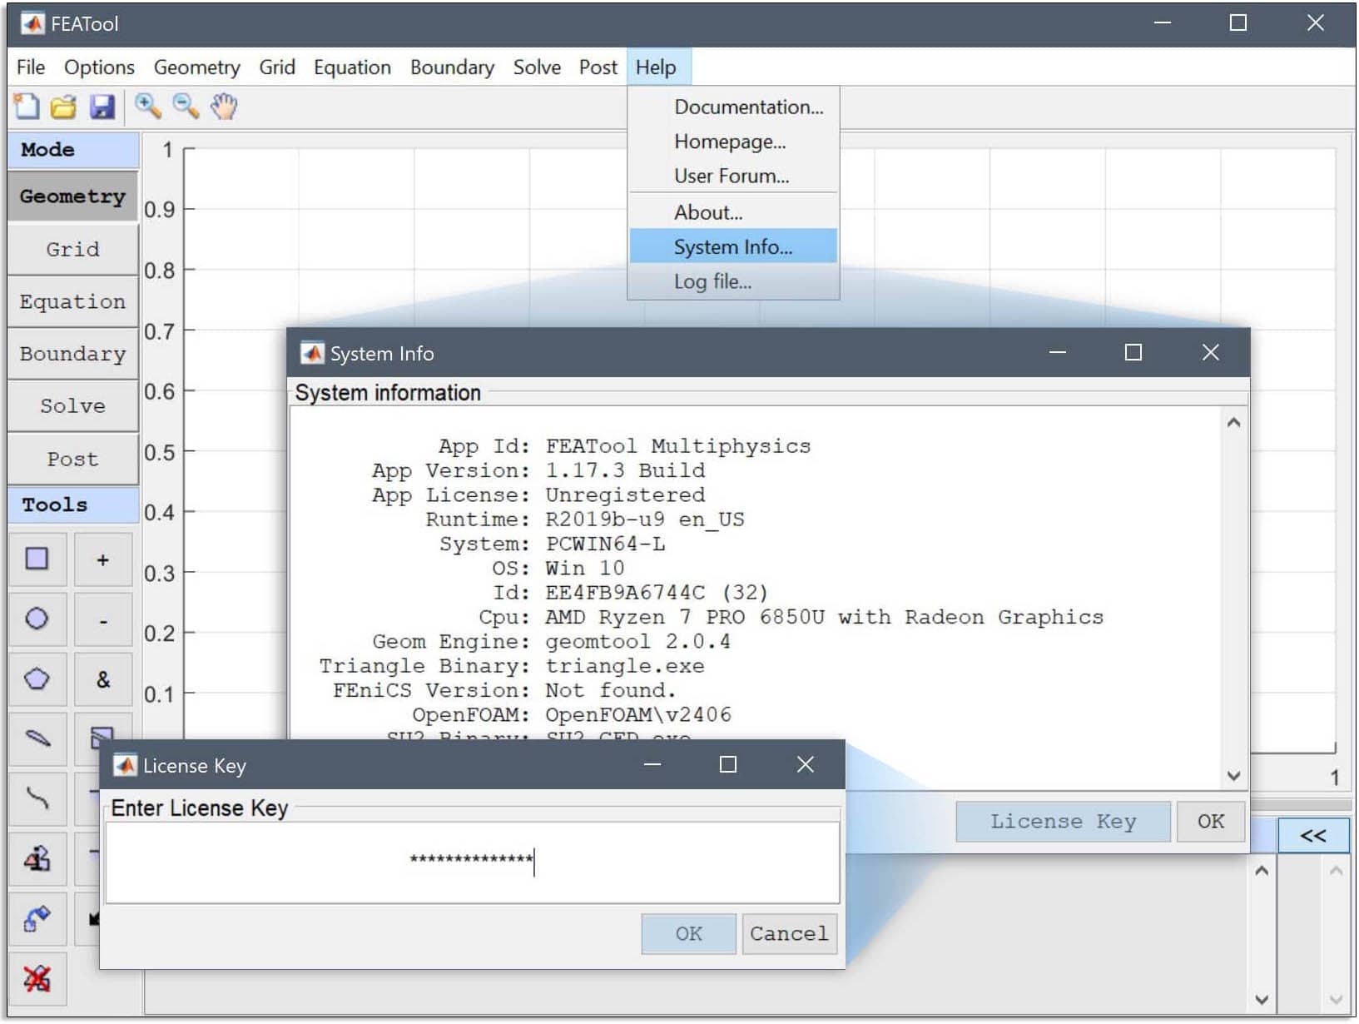This screenshot has width=1359, height=1024.
Task: Choose About... from Help menu
Action: coord(733,212)
